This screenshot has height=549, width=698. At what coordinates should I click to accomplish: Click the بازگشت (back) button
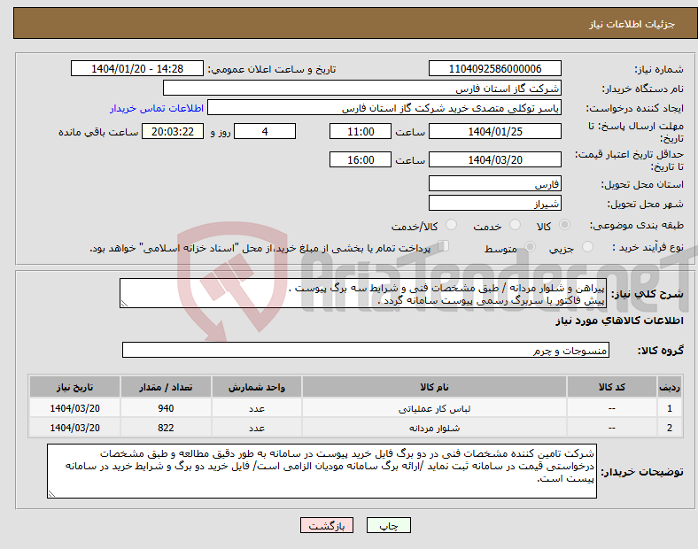coord(327,525)
